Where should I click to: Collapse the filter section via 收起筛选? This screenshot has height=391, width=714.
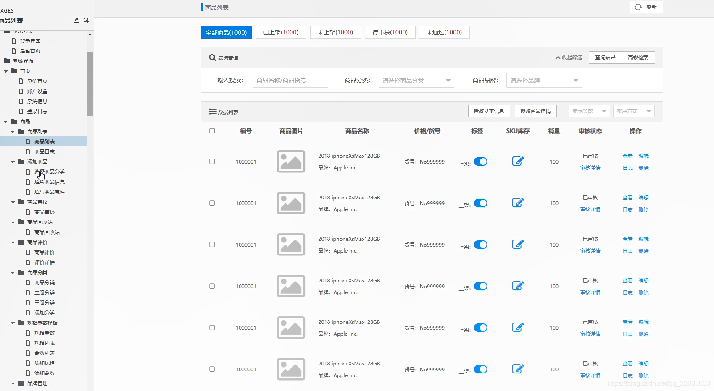pos(569,57)
